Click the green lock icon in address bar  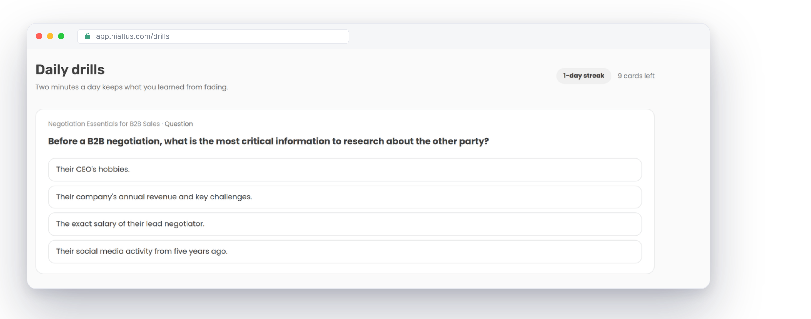[x=88, y=36]
